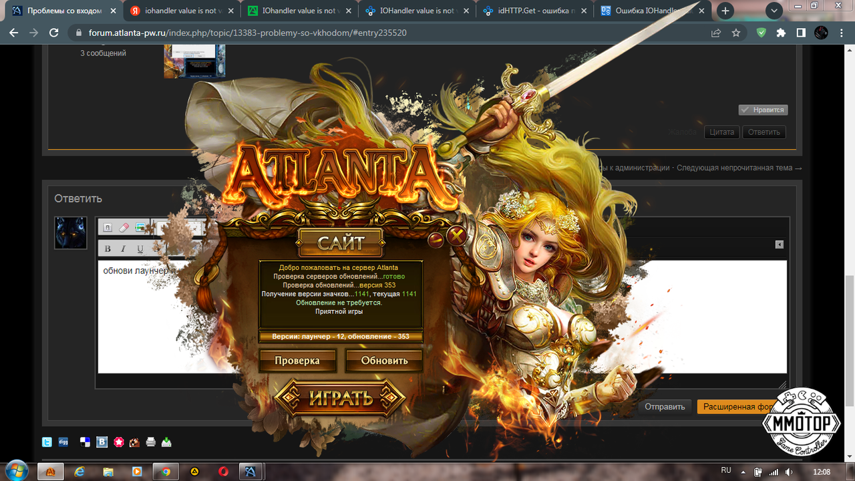Open the Atlanta launcher in the taskbar

tap(51, 471)
